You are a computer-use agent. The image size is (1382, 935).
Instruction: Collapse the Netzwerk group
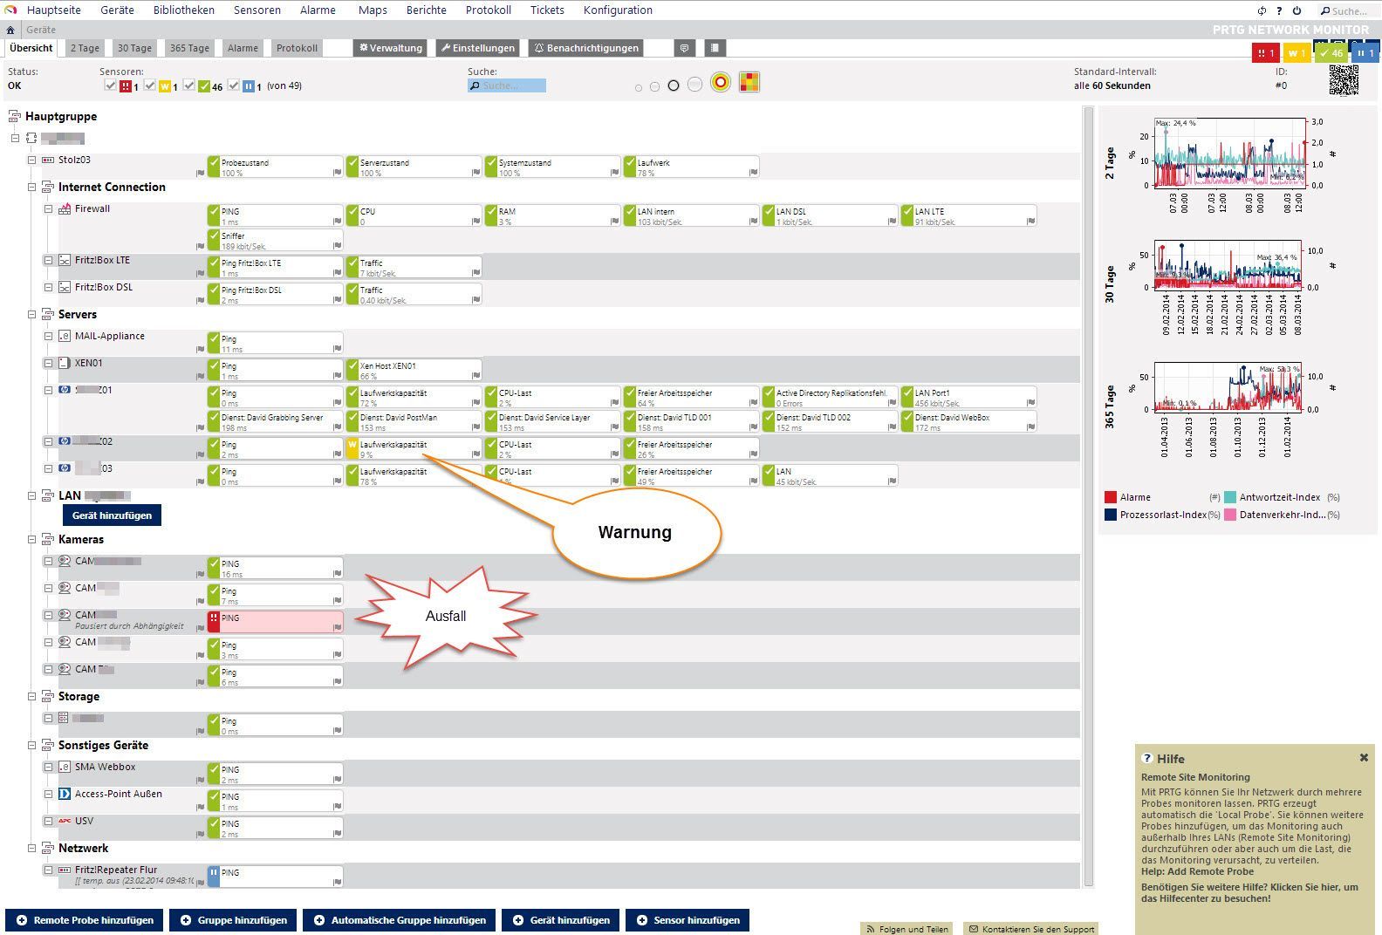(32, 849)
